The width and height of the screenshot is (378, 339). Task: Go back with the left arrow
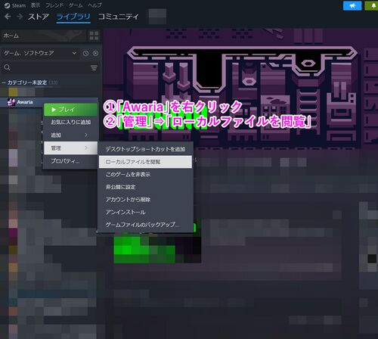[8, 17]
